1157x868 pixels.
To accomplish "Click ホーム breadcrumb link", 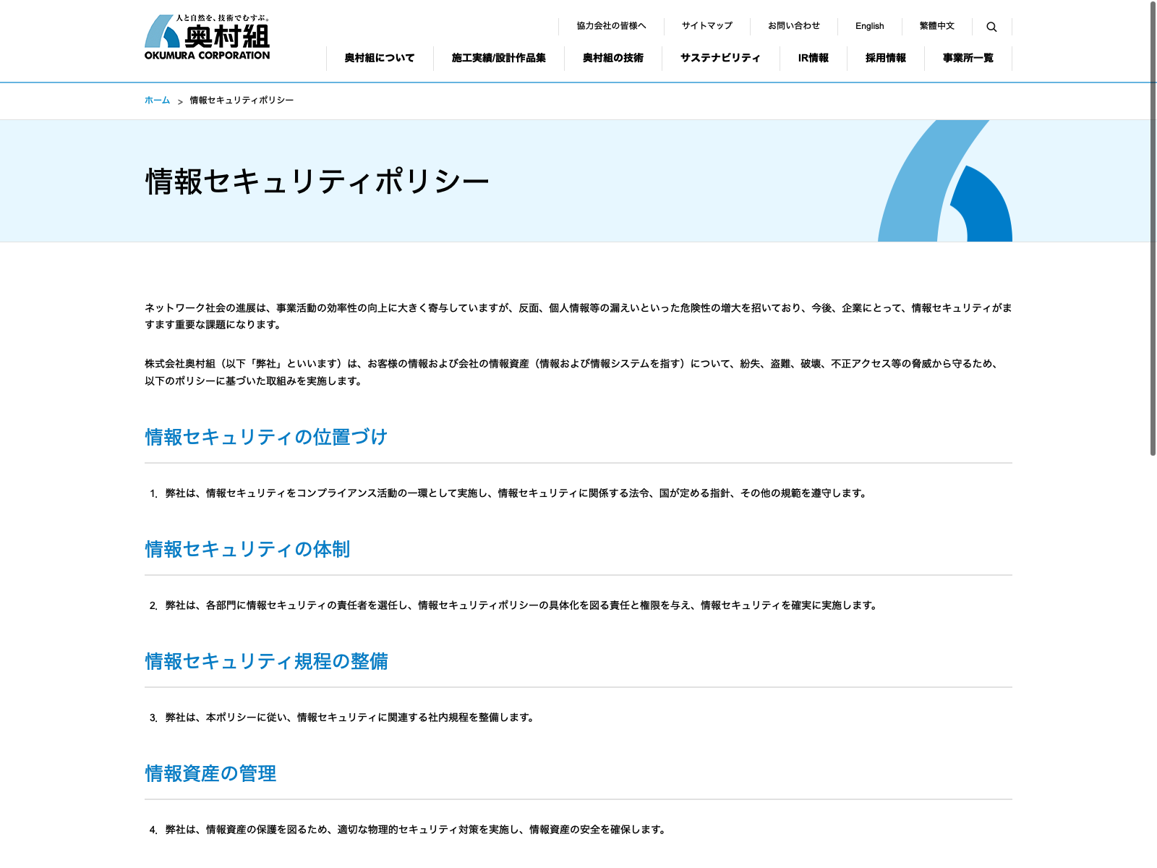I will click(x=157, y=101).
